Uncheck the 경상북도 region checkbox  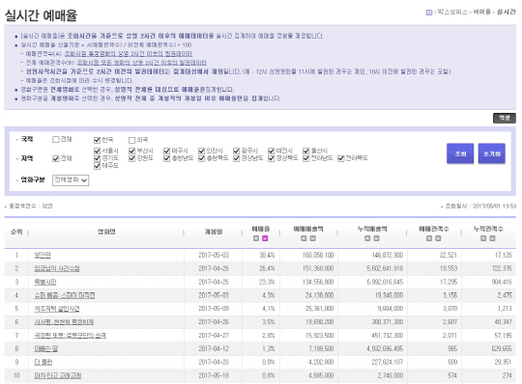click(x=271, y=158)
